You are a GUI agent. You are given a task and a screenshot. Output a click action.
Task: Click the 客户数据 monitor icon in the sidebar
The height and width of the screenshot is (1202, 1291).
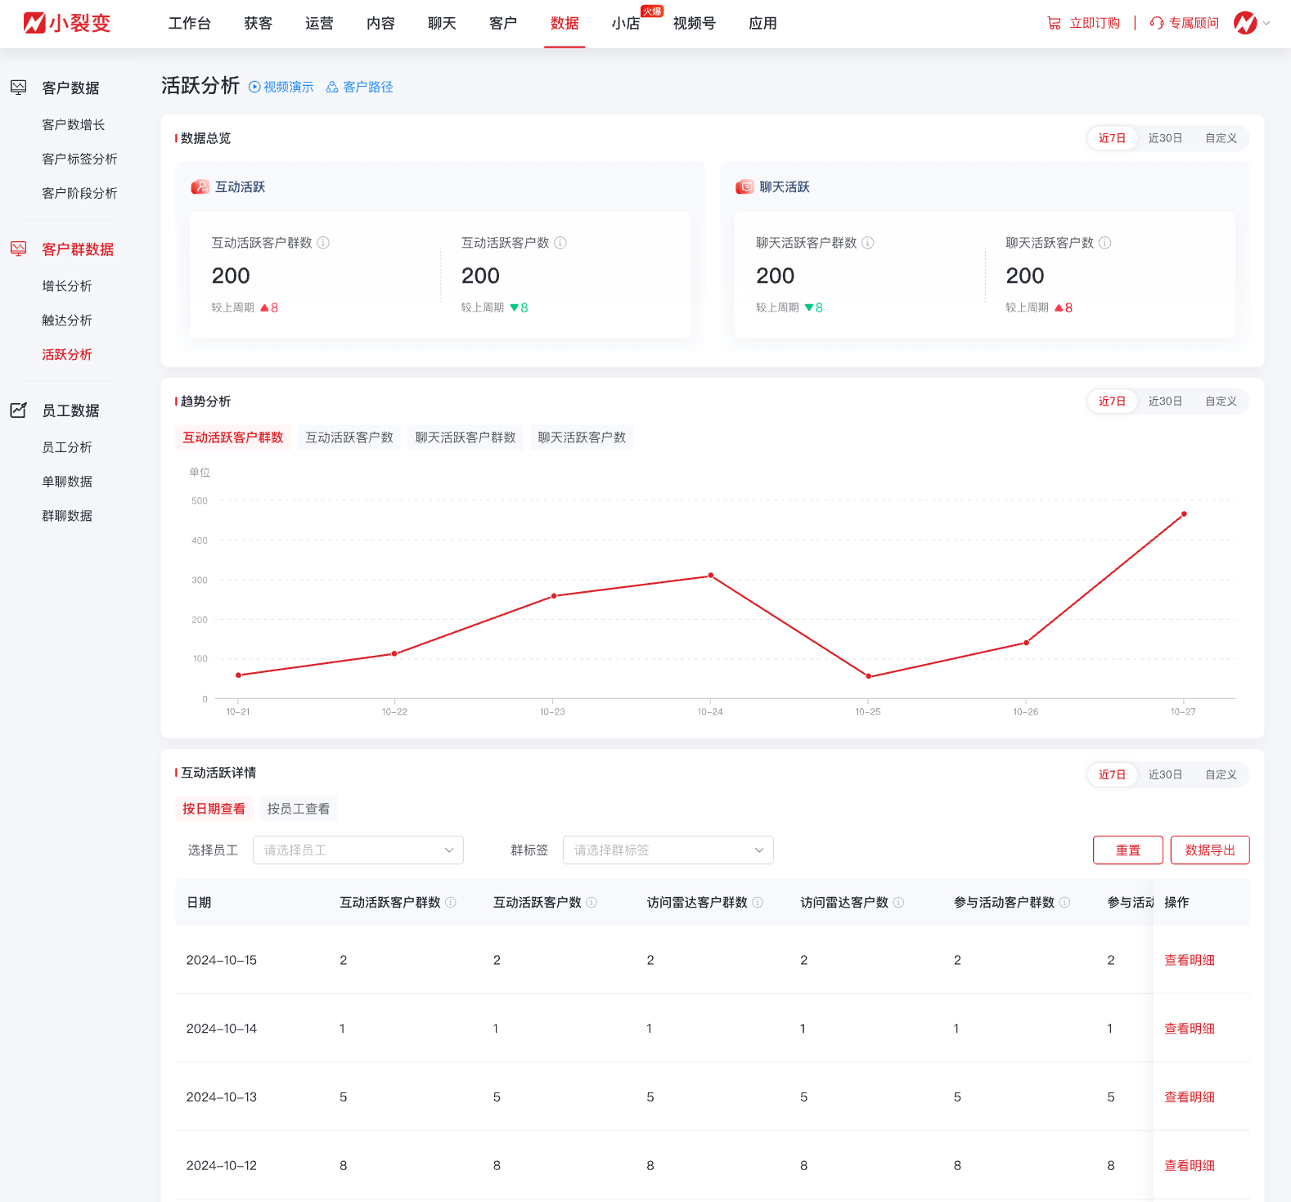click(18, 87)
